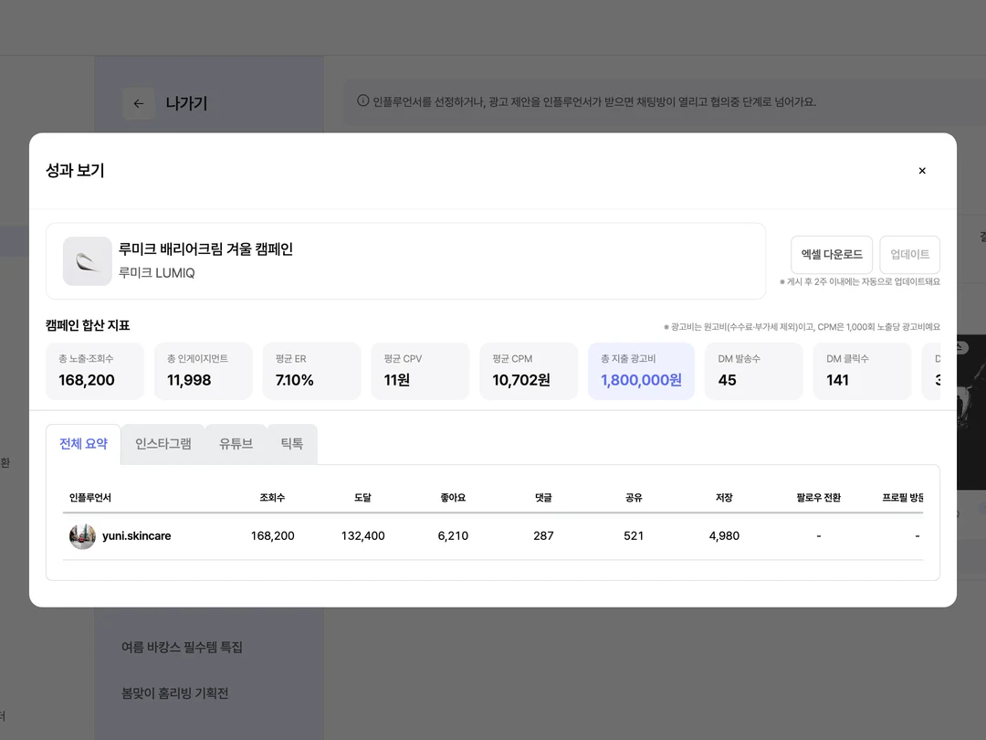Image resolution: width=986 pixels, height=740 pixels.
Task: Open 여름 바캉스 필수템 특집 in background list
Action: 182,647
